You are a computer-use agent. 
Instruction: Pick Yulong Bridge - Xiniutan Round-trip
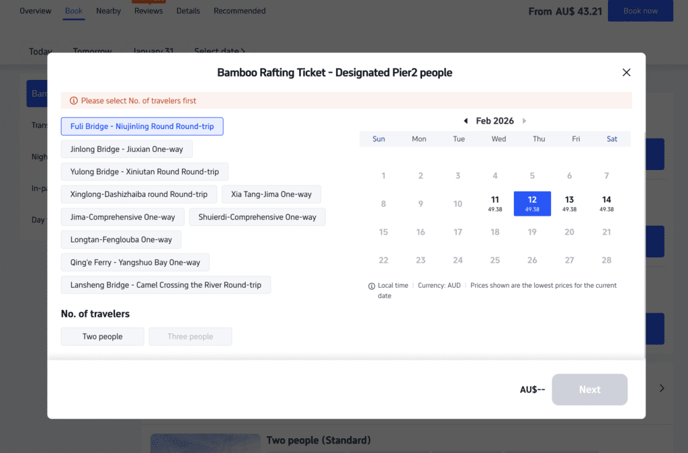144,172
